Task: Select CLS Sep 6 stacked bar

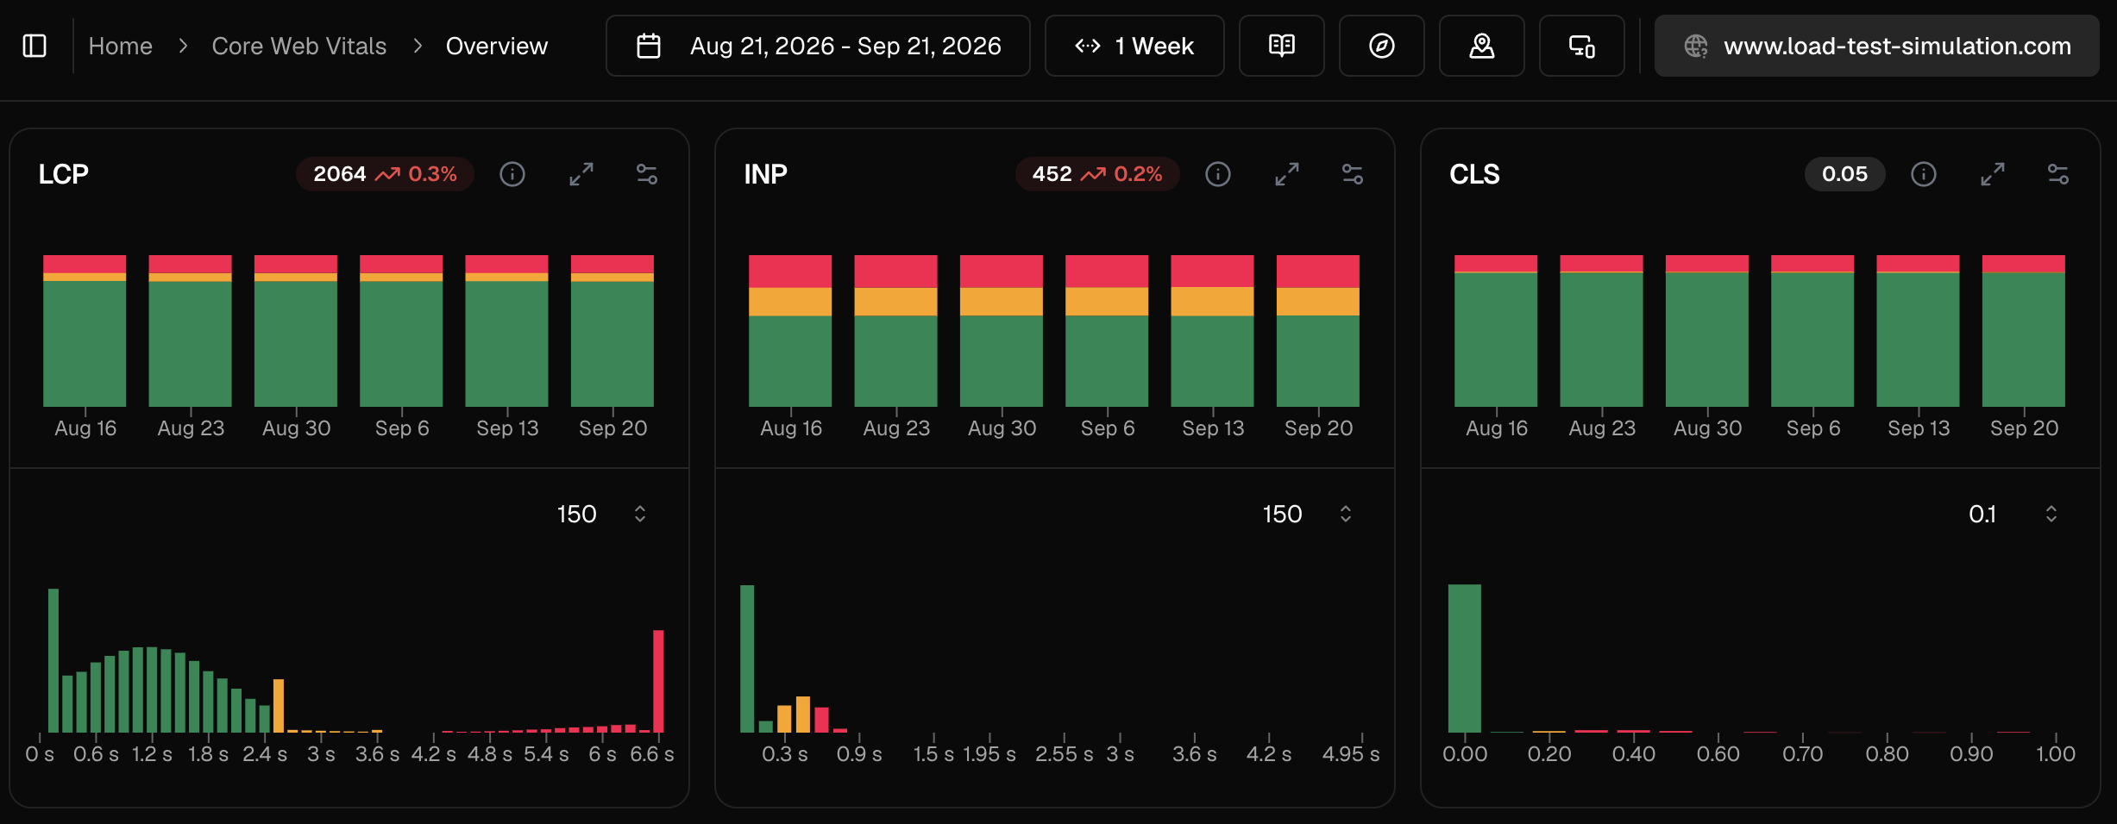Action: click(1812, 331)
